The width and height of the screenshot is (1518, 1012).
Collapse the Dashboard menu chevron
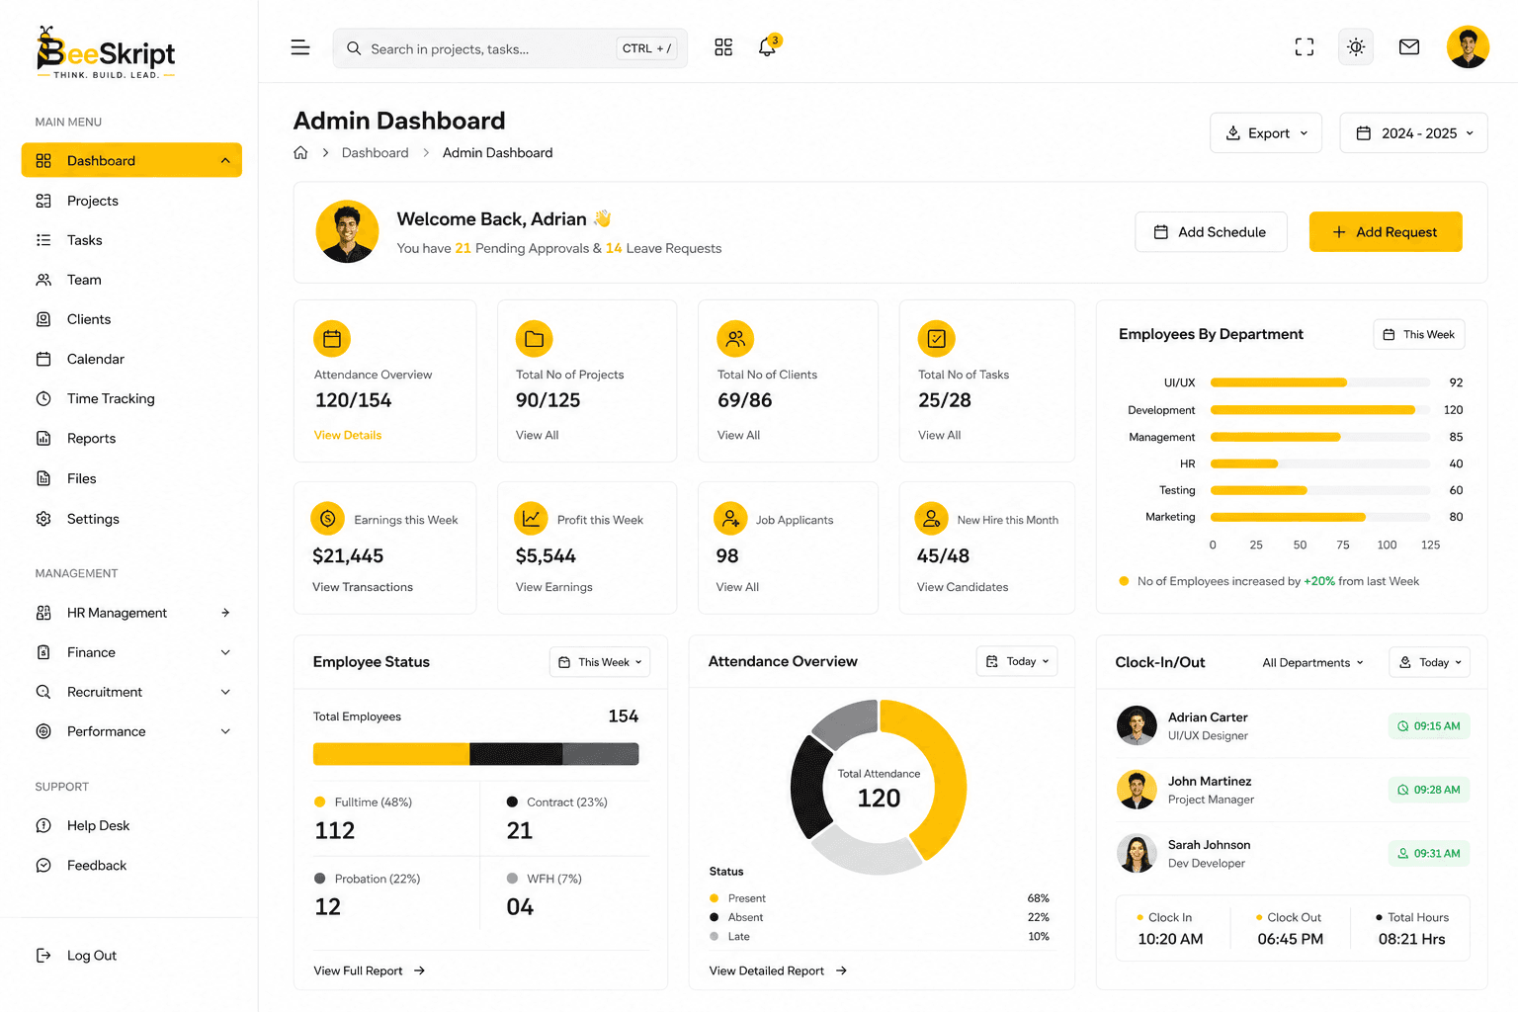tap(225, 160)
